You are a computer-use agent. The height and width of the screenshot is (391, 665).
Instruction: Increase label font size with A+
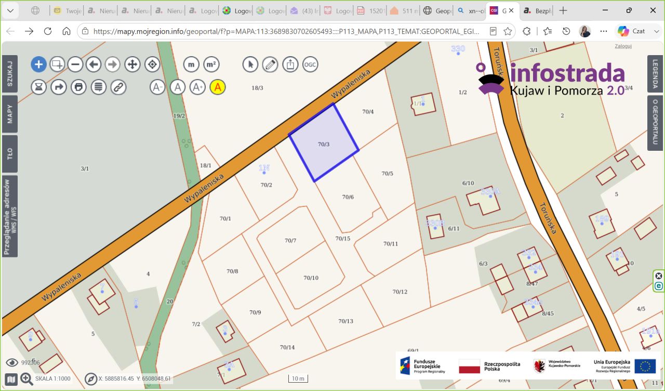(197, 87)
